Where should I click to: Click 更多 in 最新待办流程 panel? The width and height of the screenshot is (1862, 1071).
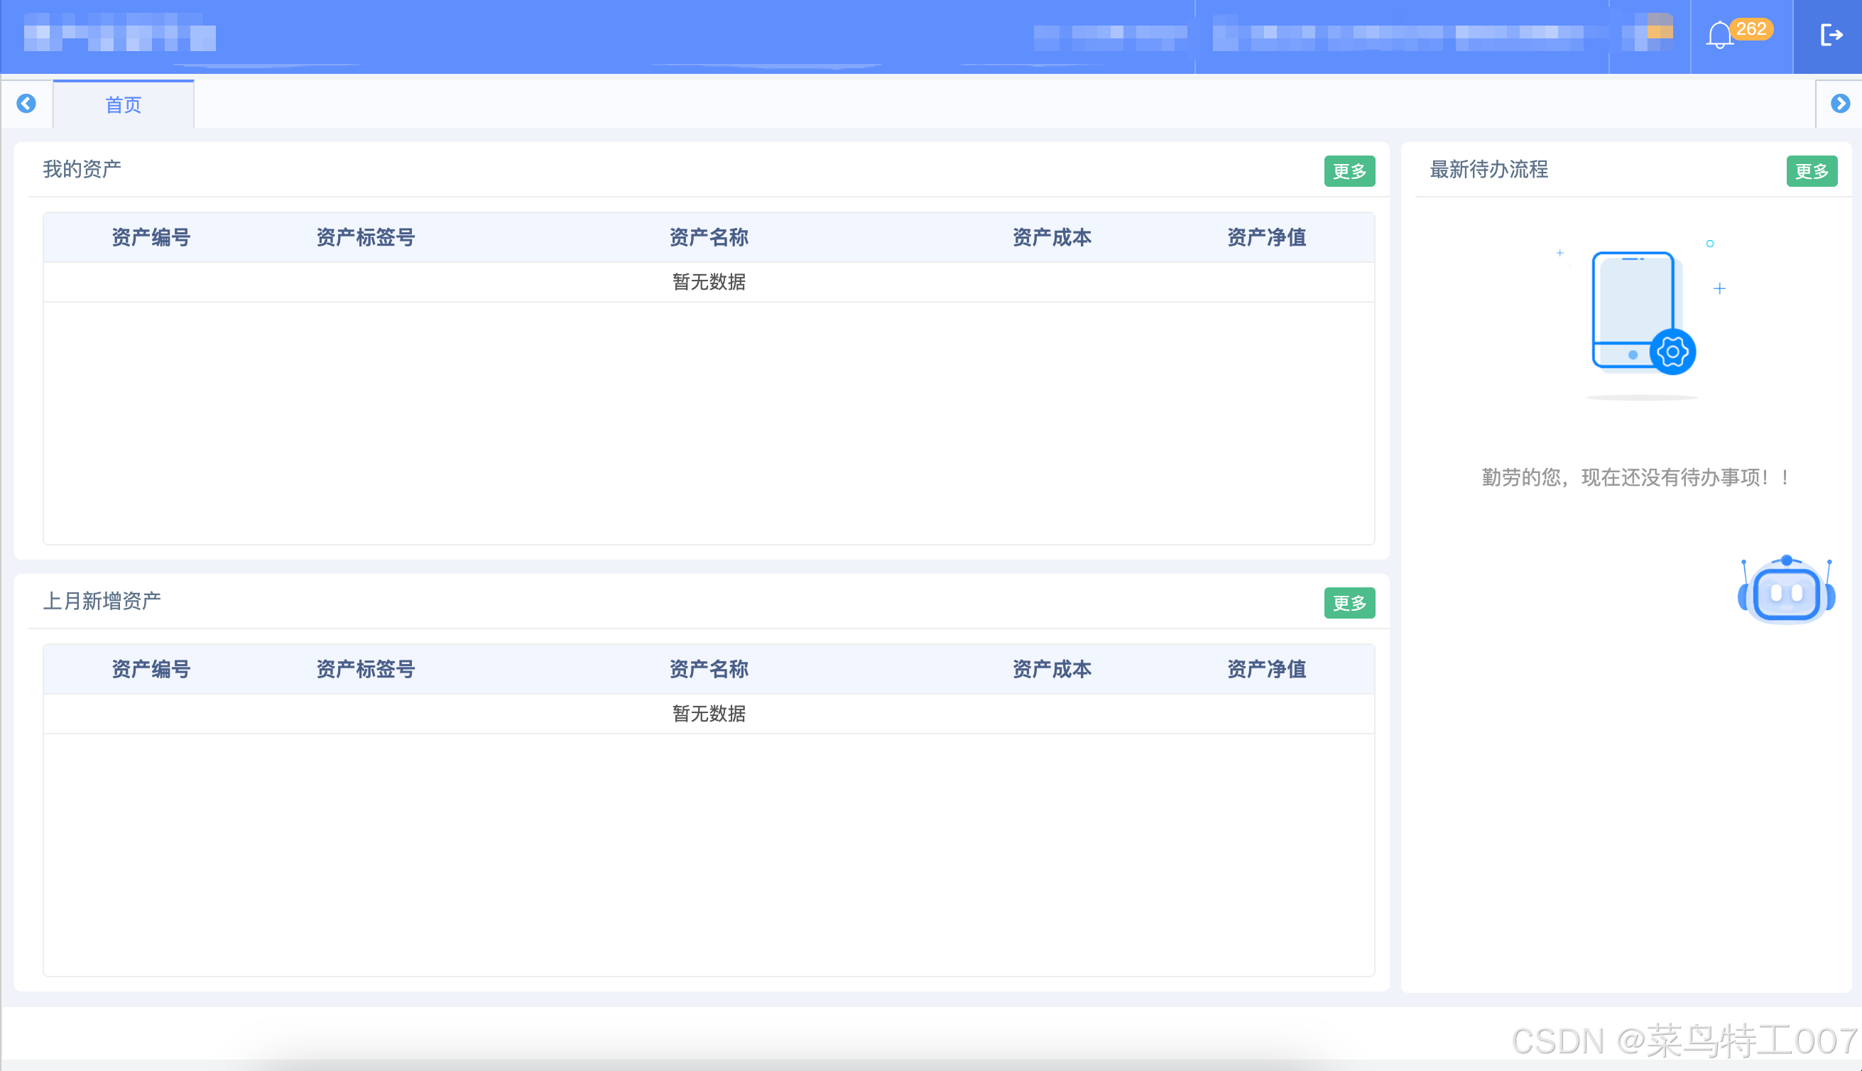[x=1811, y=171]
